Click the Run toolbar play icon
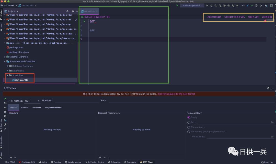The height and width of the screenshot is (164, 276). tap(207, 5)
